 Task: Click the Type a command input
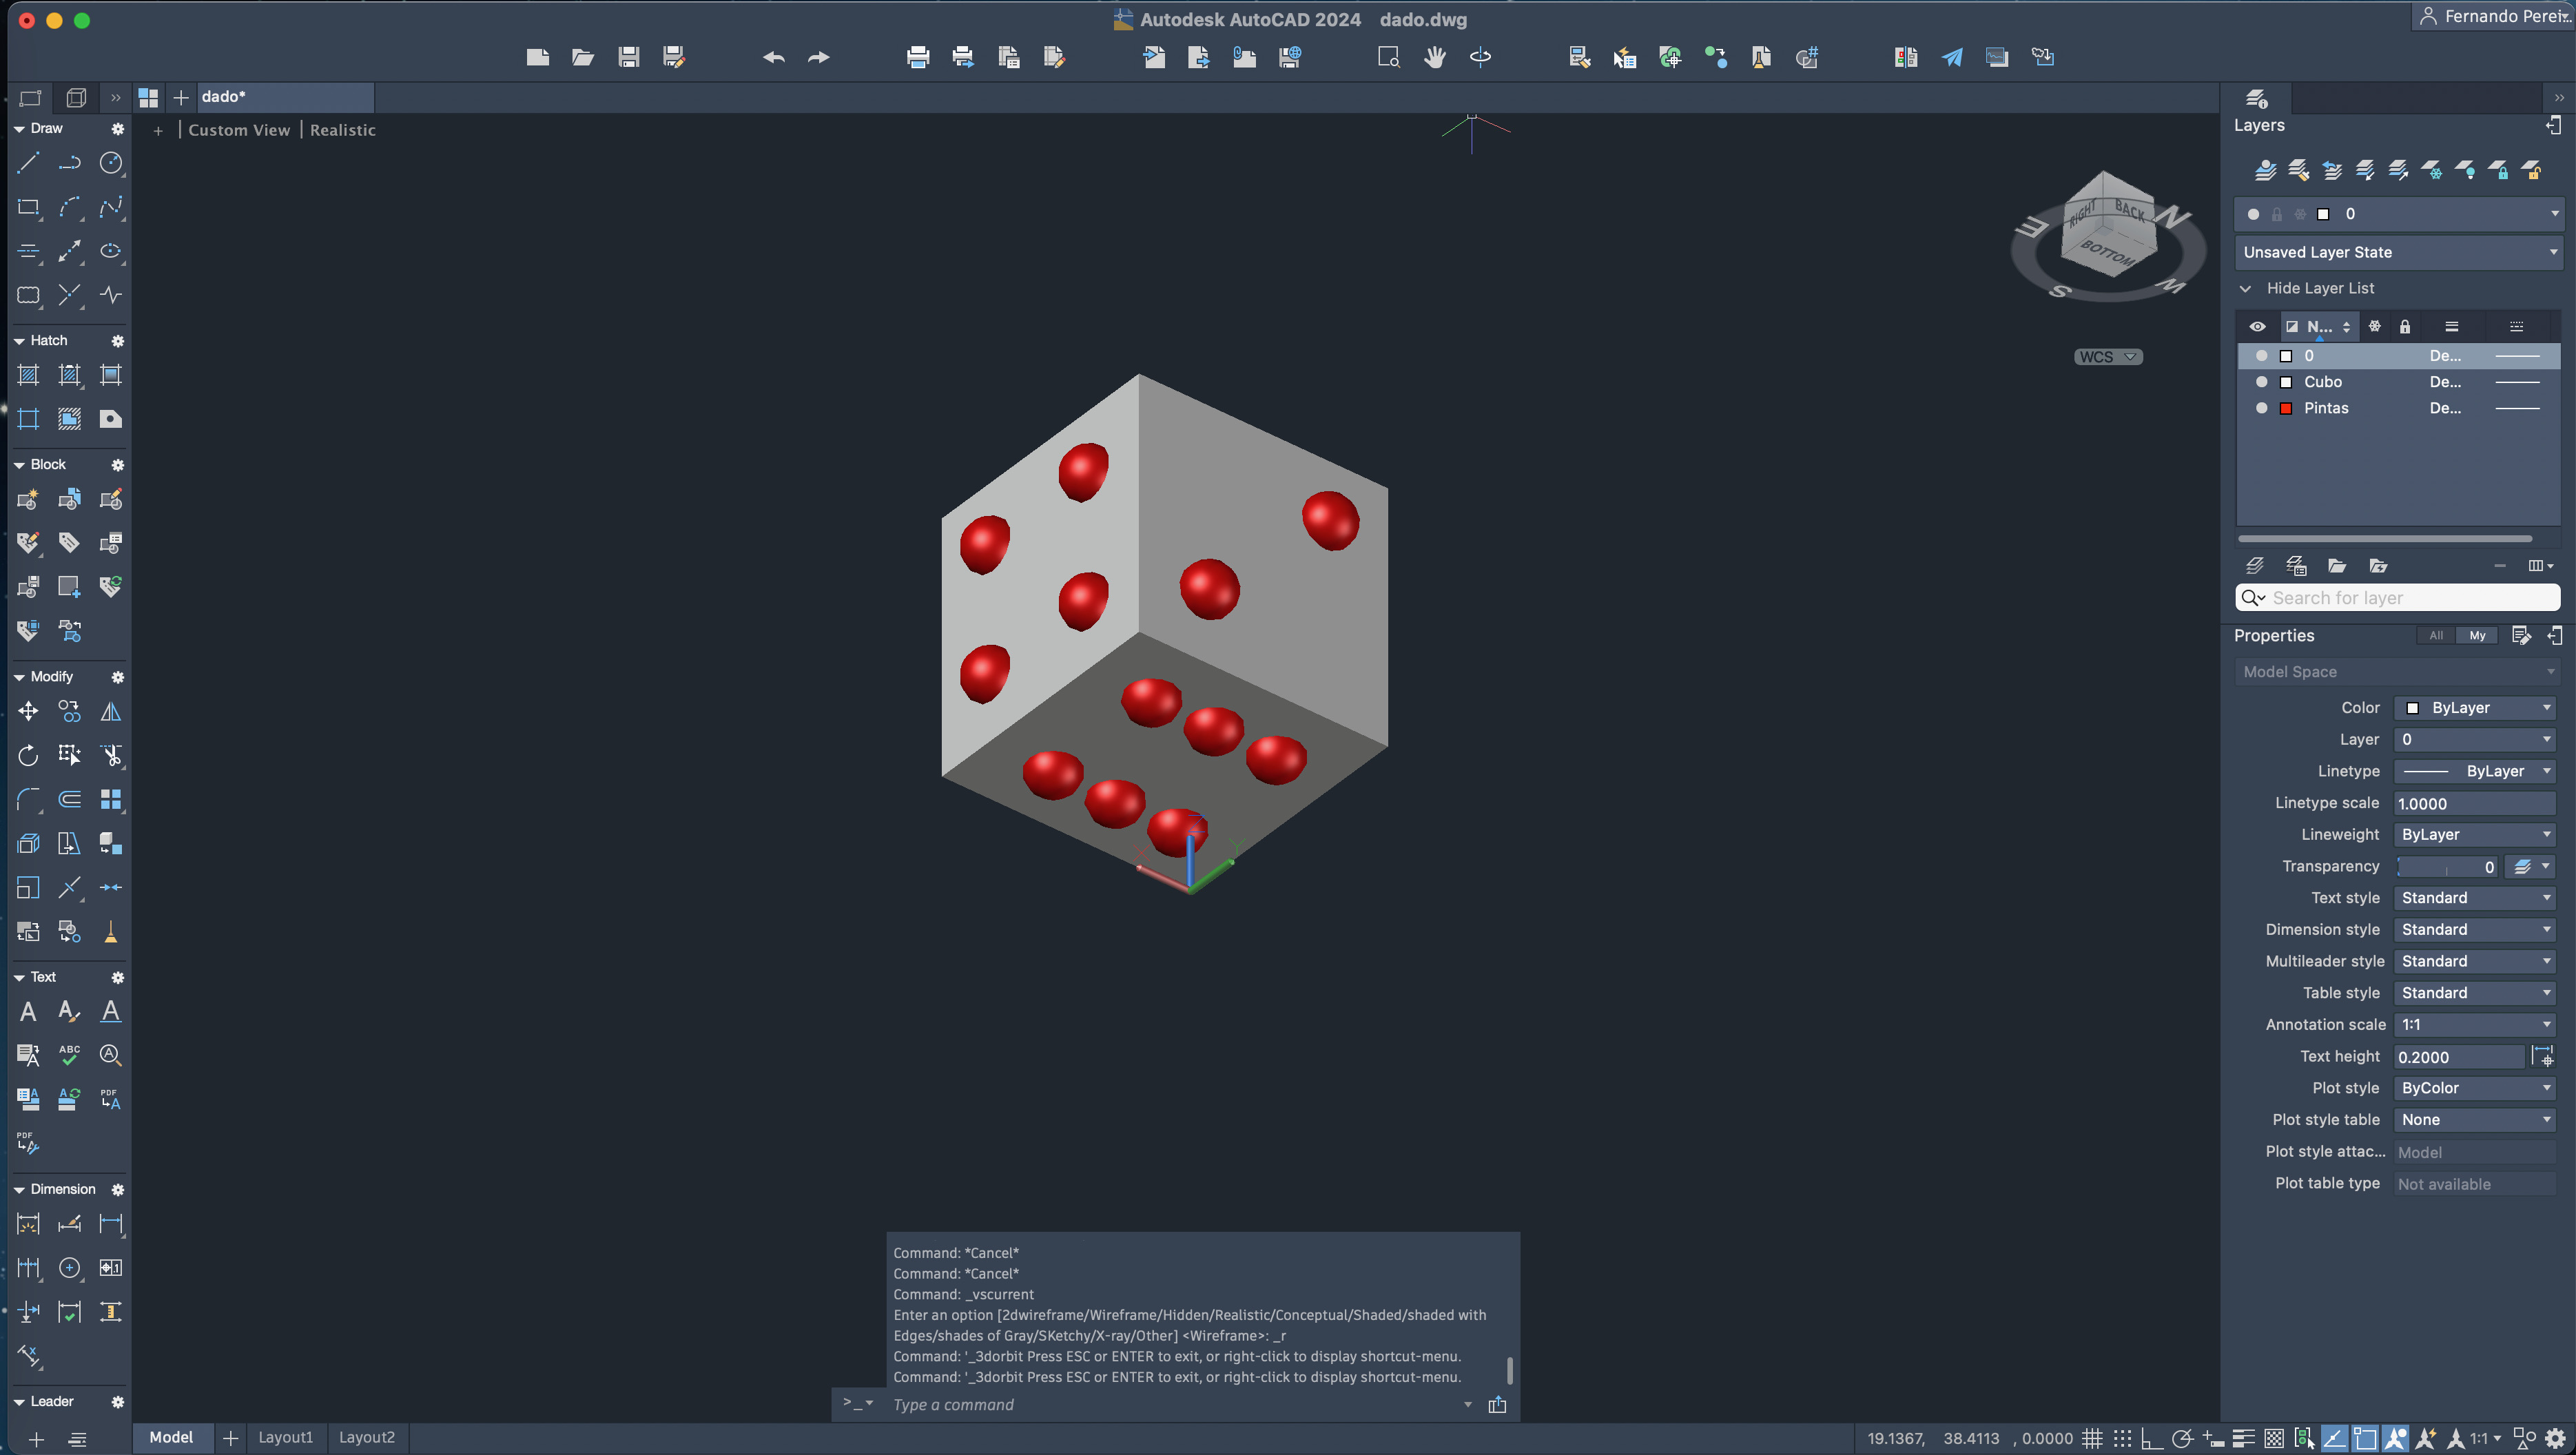[1176, 1405]
